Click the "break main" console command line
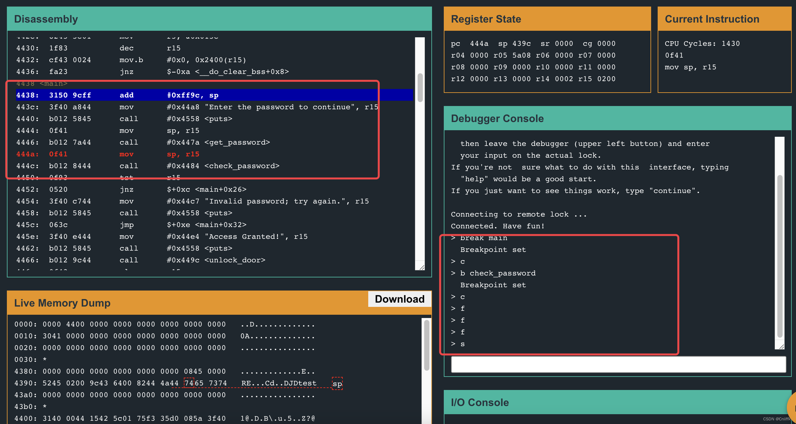The height and width of the screenshot is (424, 796). (x=479, y=238)
